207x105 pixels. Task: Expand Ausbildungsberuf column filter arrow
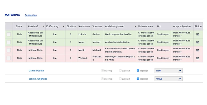pyautogui.click(x=135, y=27)
